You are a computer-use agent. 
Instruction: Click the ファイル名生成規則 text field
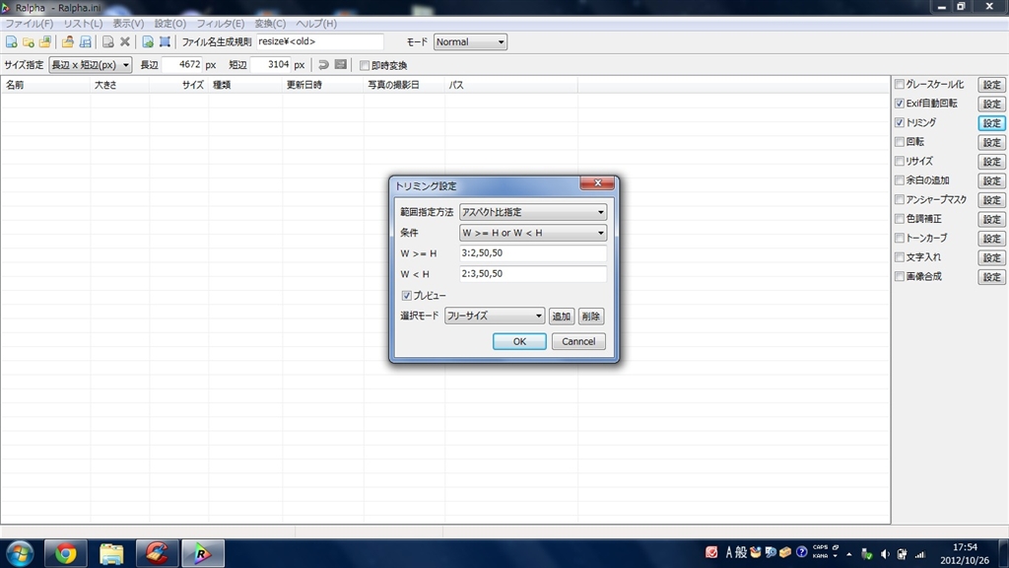320,41
